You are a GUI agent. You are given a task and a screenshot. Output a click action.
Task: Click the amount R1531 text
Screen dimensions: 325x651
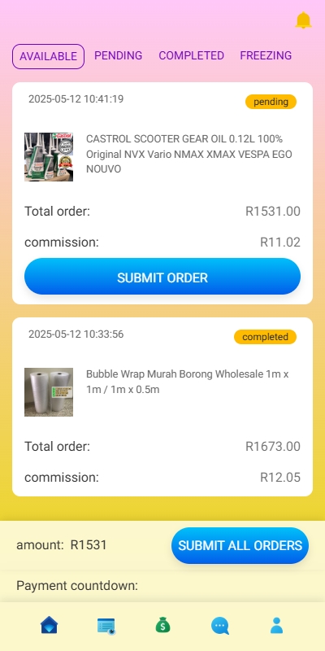click(62, 545)
